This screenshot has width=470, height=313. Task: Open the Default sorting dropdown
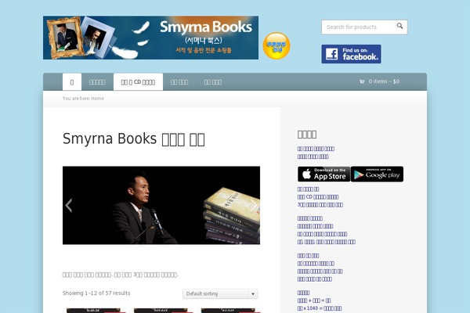pos(220,294)
